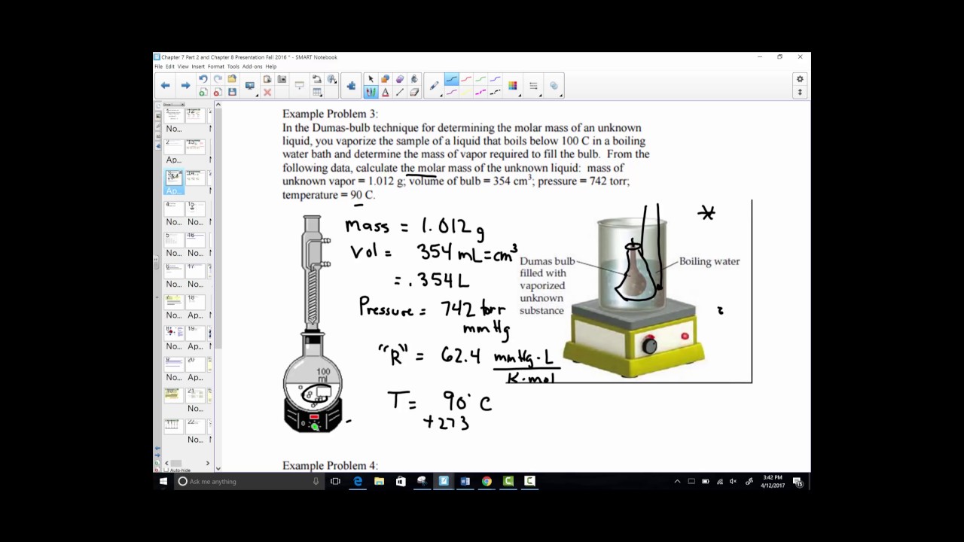Click the Undo icon
Viewport: 964px width, 542px height.
click(x=203, y=78)
